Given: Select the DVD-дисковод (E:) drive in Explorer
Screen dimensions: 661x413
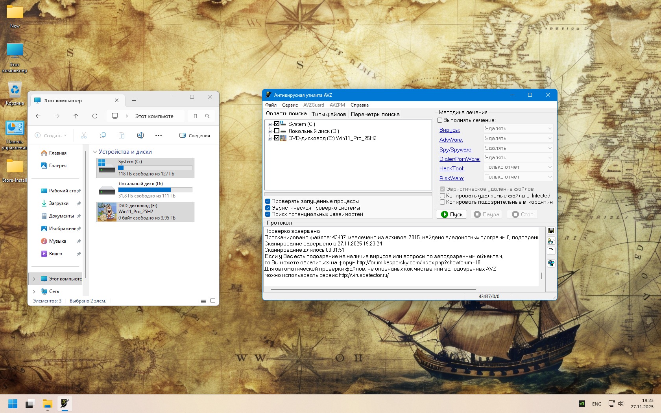Looking at the screenshot, I should point(145,212).
